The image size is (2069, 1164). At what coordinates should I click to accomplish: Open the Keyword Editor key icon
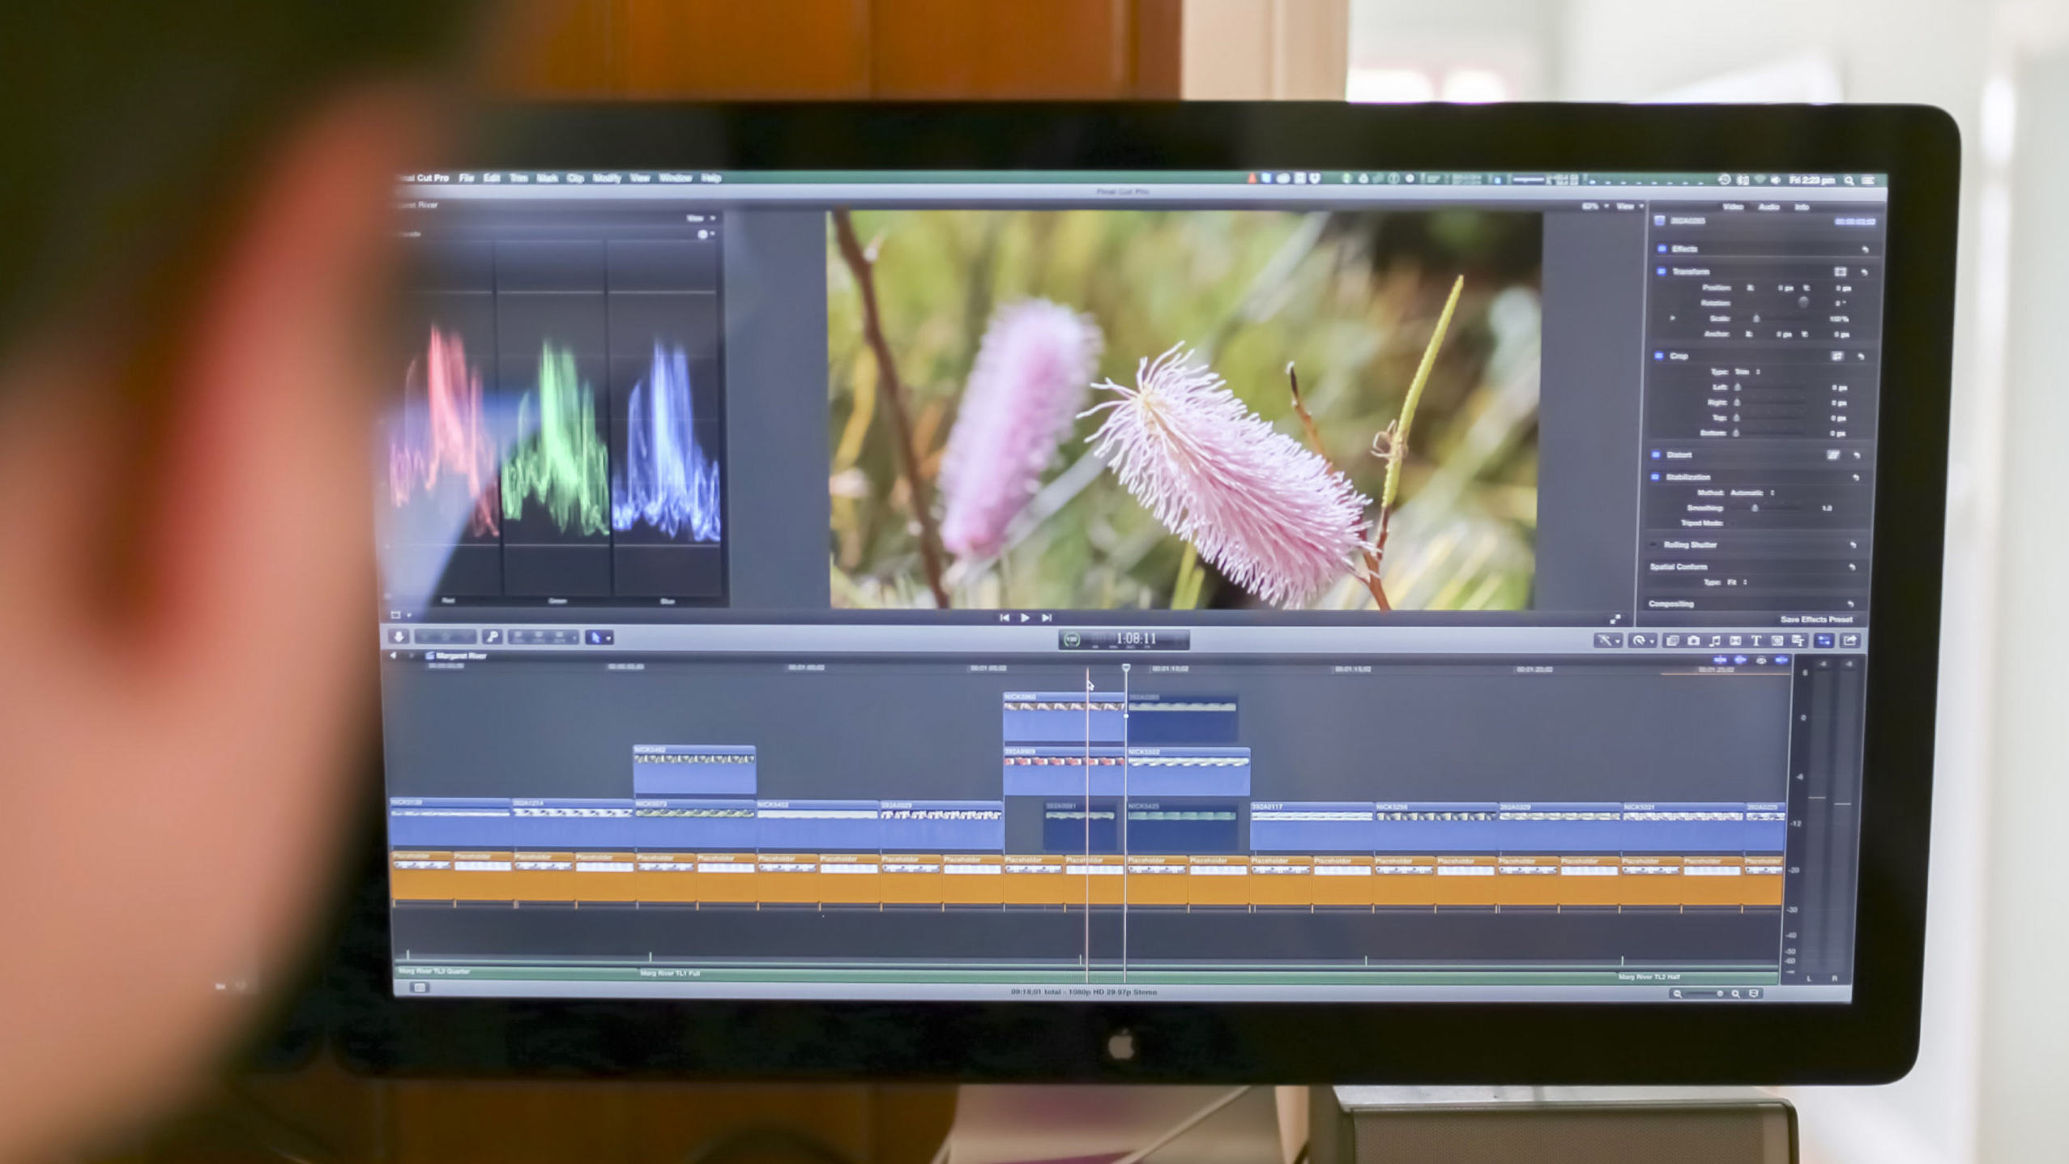point(493,637)
